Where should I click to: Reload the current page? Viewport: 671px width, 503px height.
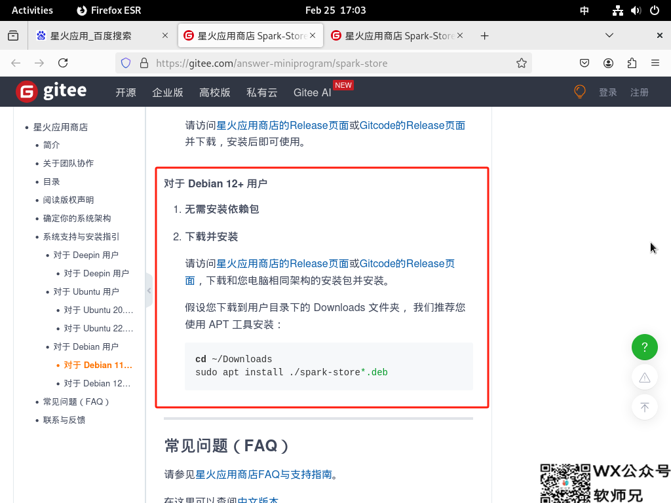(x=63, y=64)
